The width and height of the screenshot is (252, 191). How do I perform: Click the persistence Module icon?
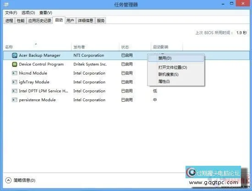(x=15, y=100)
